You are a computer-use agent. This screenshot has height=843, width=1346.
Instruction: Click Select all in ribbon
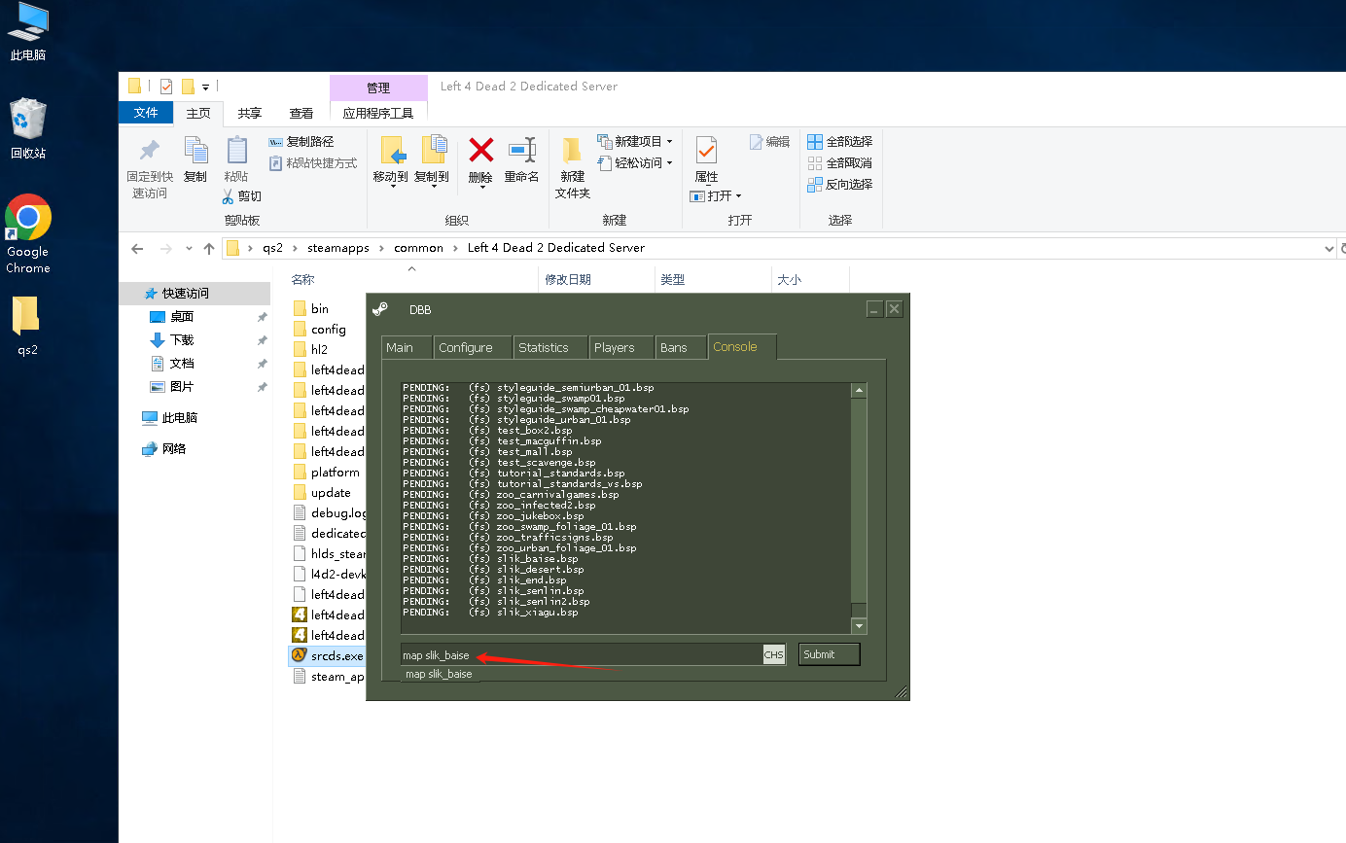[x=840, y=142]
